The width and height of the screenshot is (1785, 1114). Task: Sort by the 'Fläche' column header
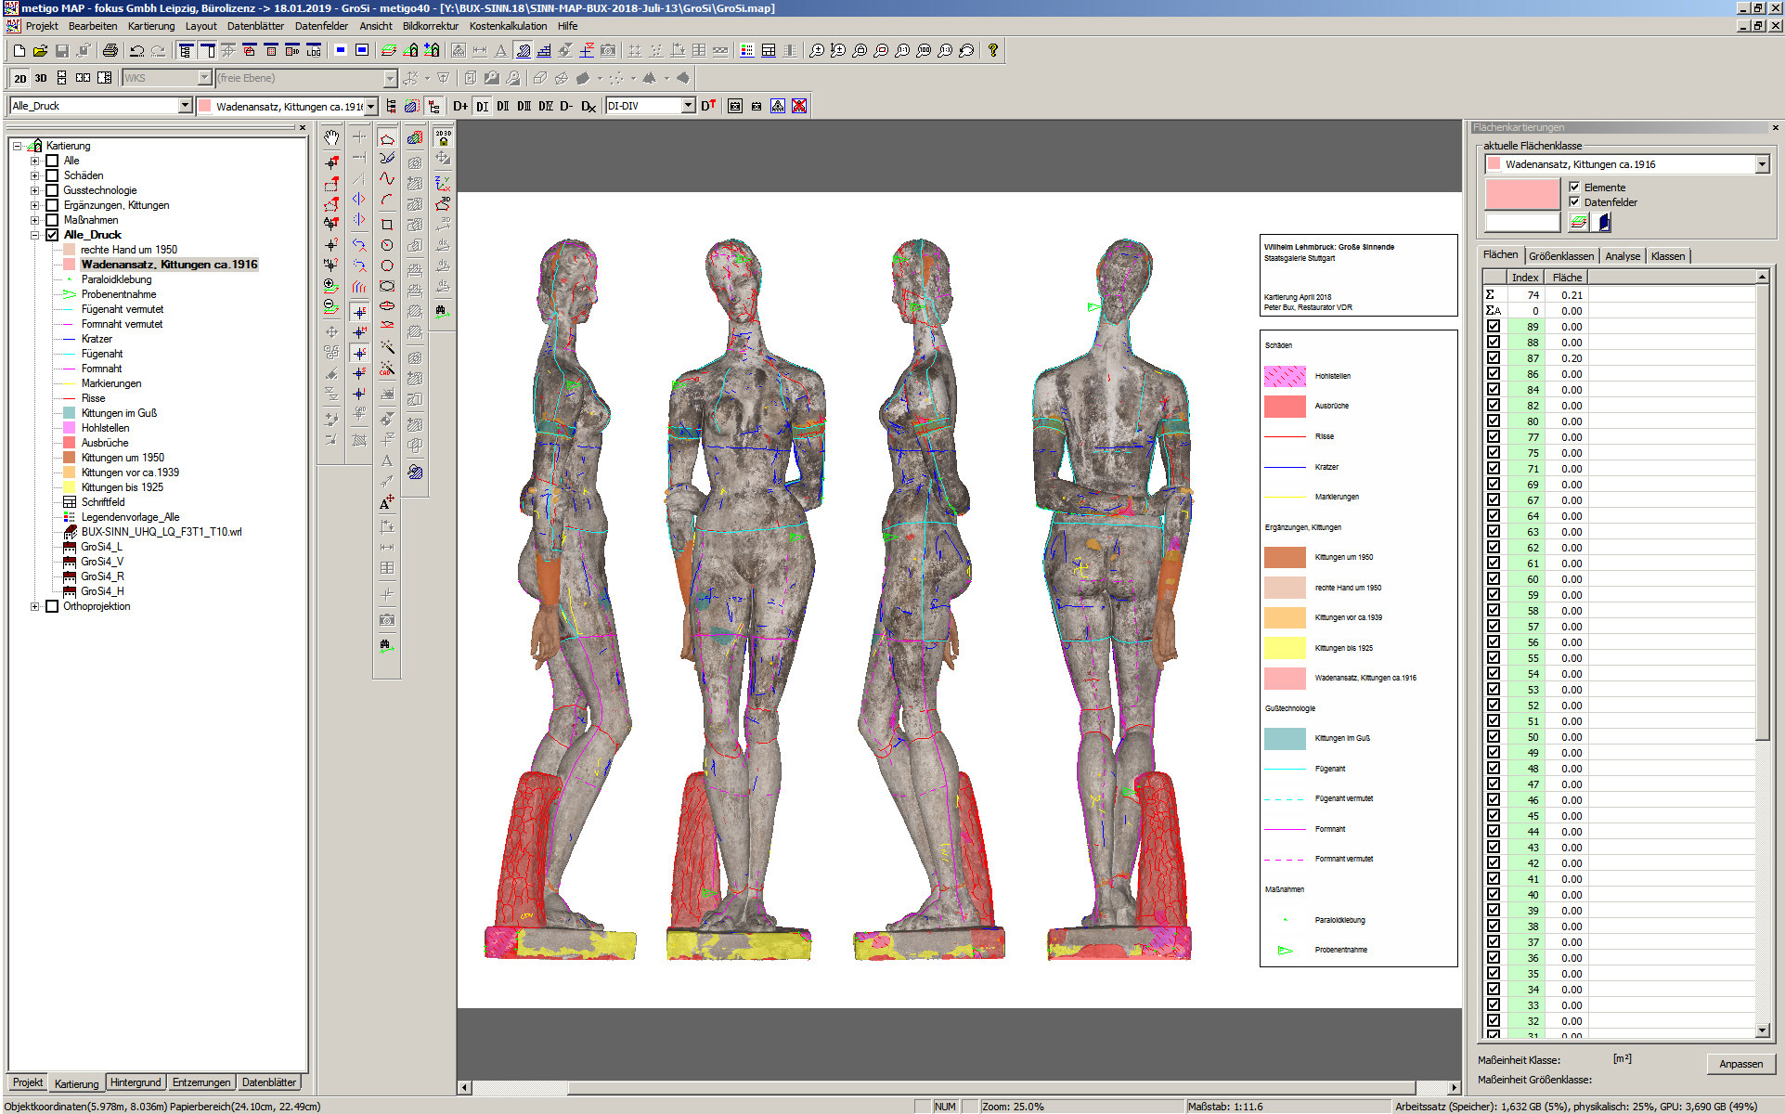[1567, 277]
